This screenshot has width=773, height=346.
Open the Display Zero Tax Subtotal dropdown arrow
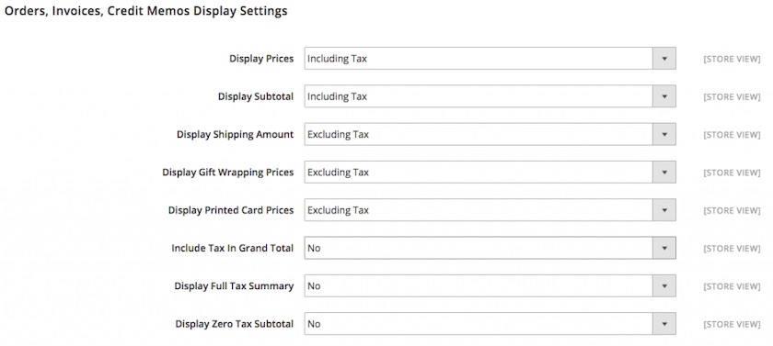tap(664, 323)
